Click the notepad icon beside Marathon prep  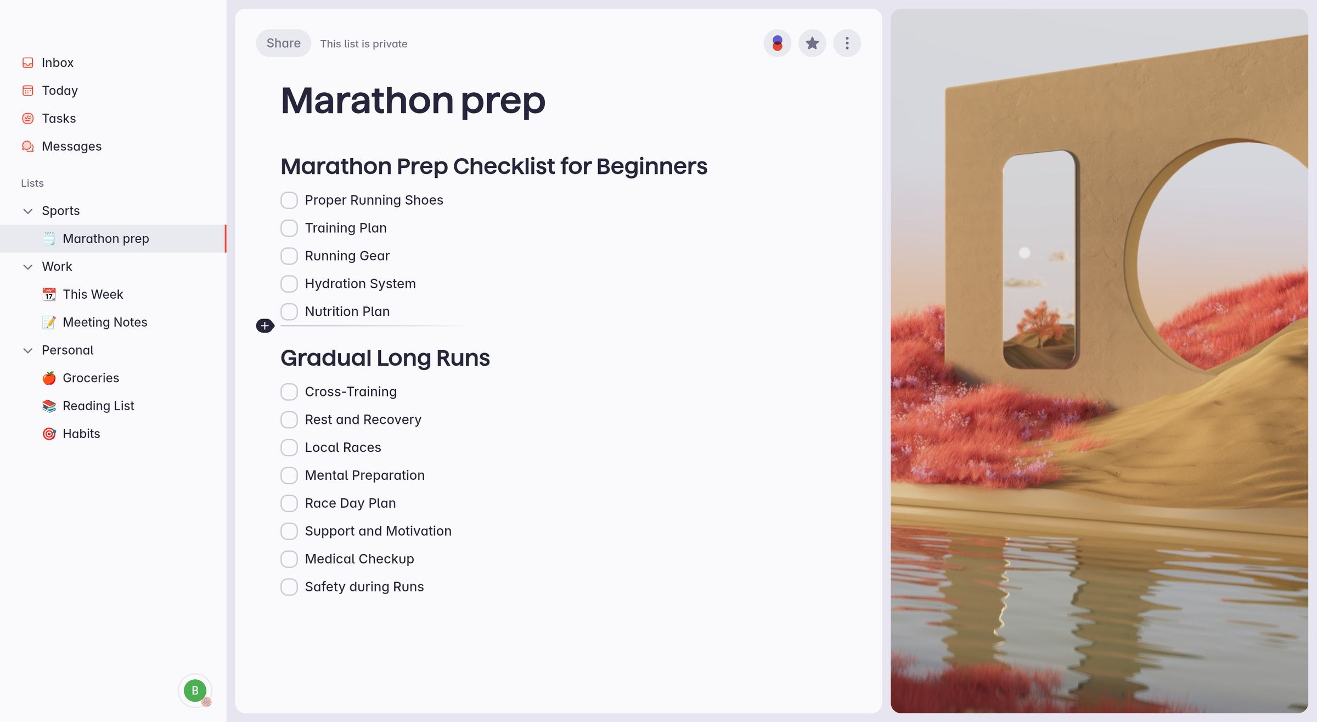[x=49, y=239]
